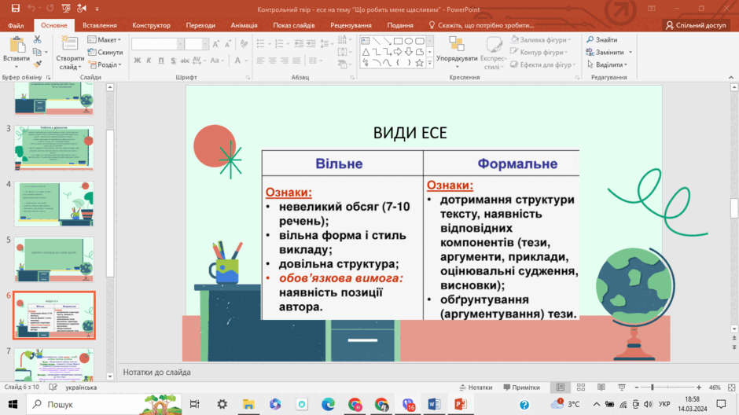This screenshot has width=739, height=415.
Task: Open the font size combo box
Action: [196, 44]
